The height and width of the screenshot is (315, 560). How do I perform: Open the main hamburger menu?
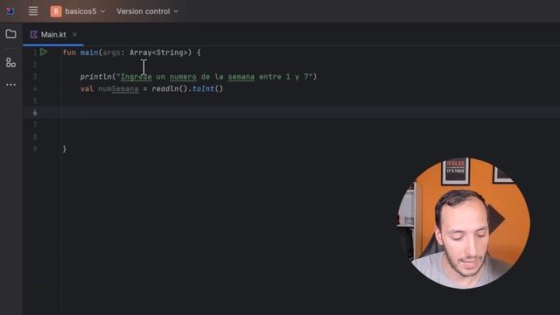click(33, 11)
